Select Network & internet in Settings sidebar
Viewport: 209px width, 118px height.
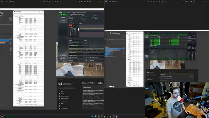coord(65,99)
